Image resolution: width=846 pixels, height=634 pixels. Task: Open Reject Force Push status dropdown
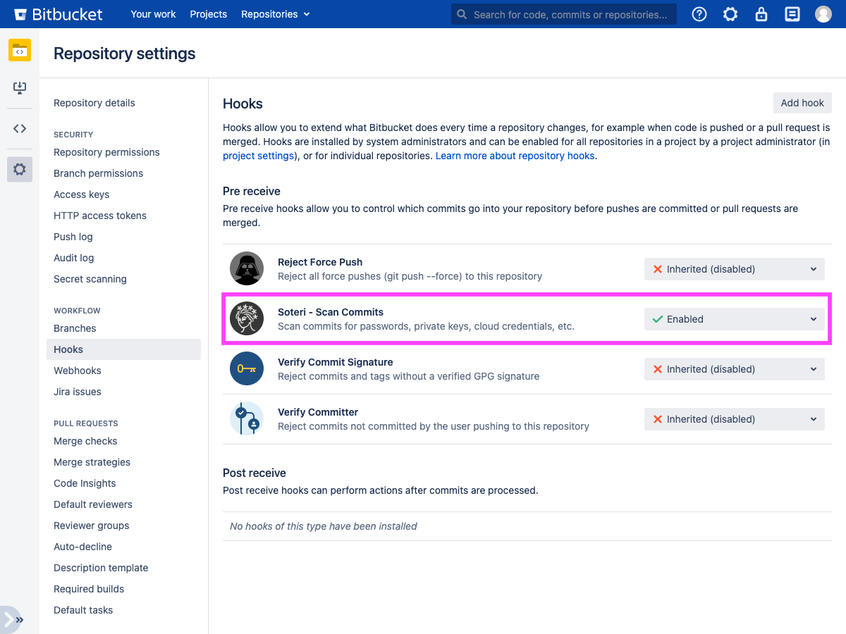[734, 269]
